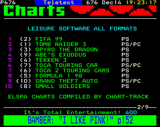
Task: Pick the TEKKEN 3 chart row
Action: pyautogui.click(x=51, y=60)
